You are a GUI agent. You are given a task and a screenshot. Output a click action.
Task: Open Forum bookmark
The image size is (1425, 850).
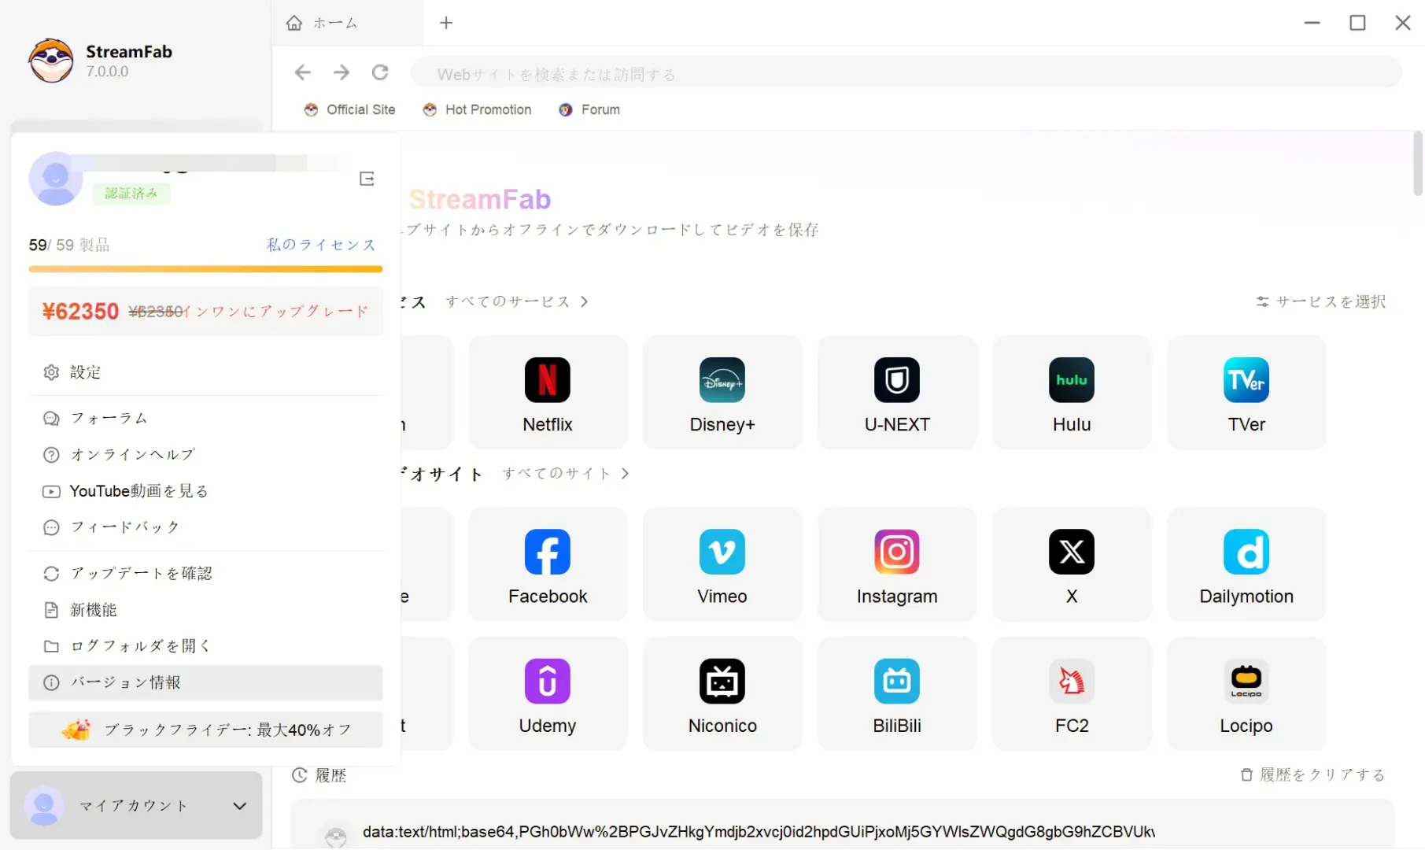point(589,109)
